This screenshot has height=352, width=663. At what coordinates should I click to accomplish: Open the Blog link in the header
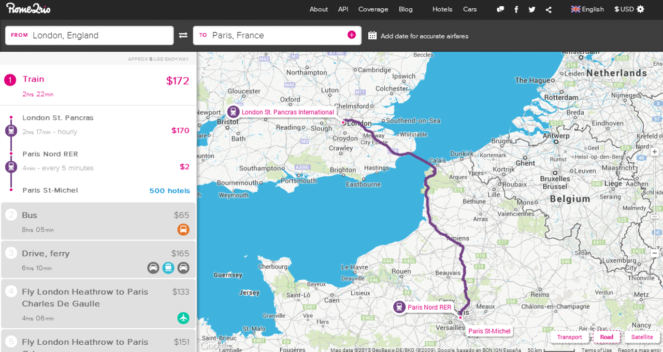click(406, 9)
